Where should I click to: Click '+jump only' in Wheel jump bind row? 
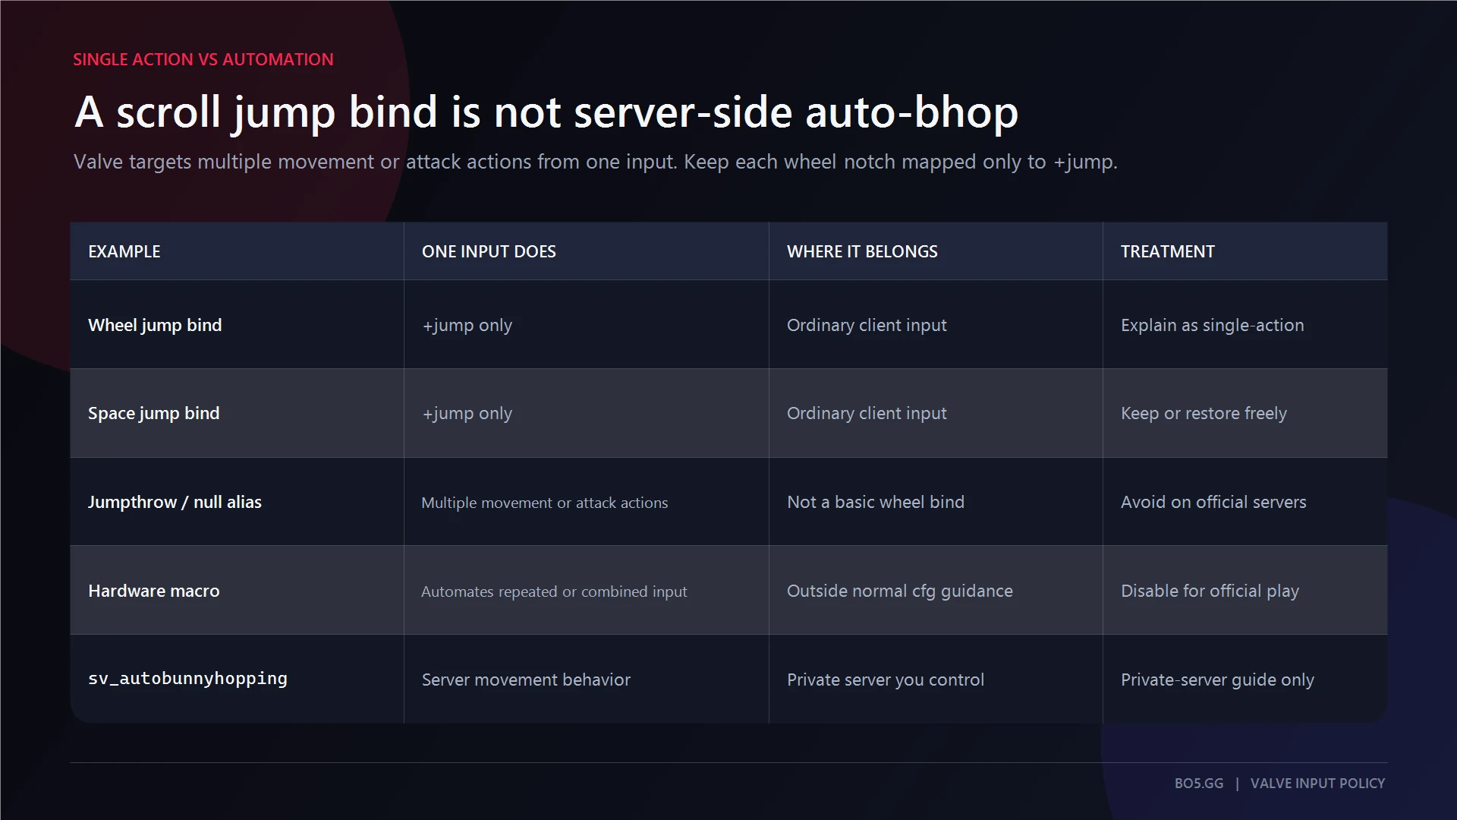point(467,325)
